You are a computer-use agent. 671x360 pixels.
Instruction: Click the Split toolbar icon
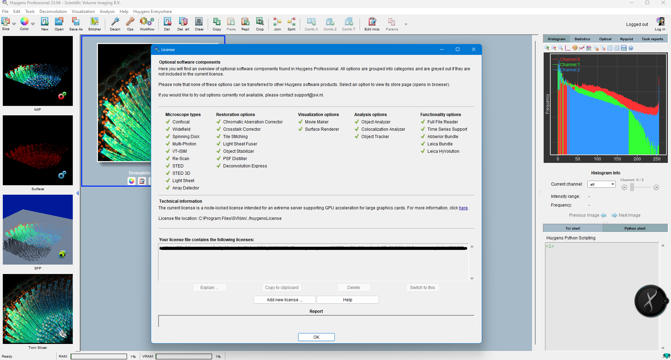[291, 24]
